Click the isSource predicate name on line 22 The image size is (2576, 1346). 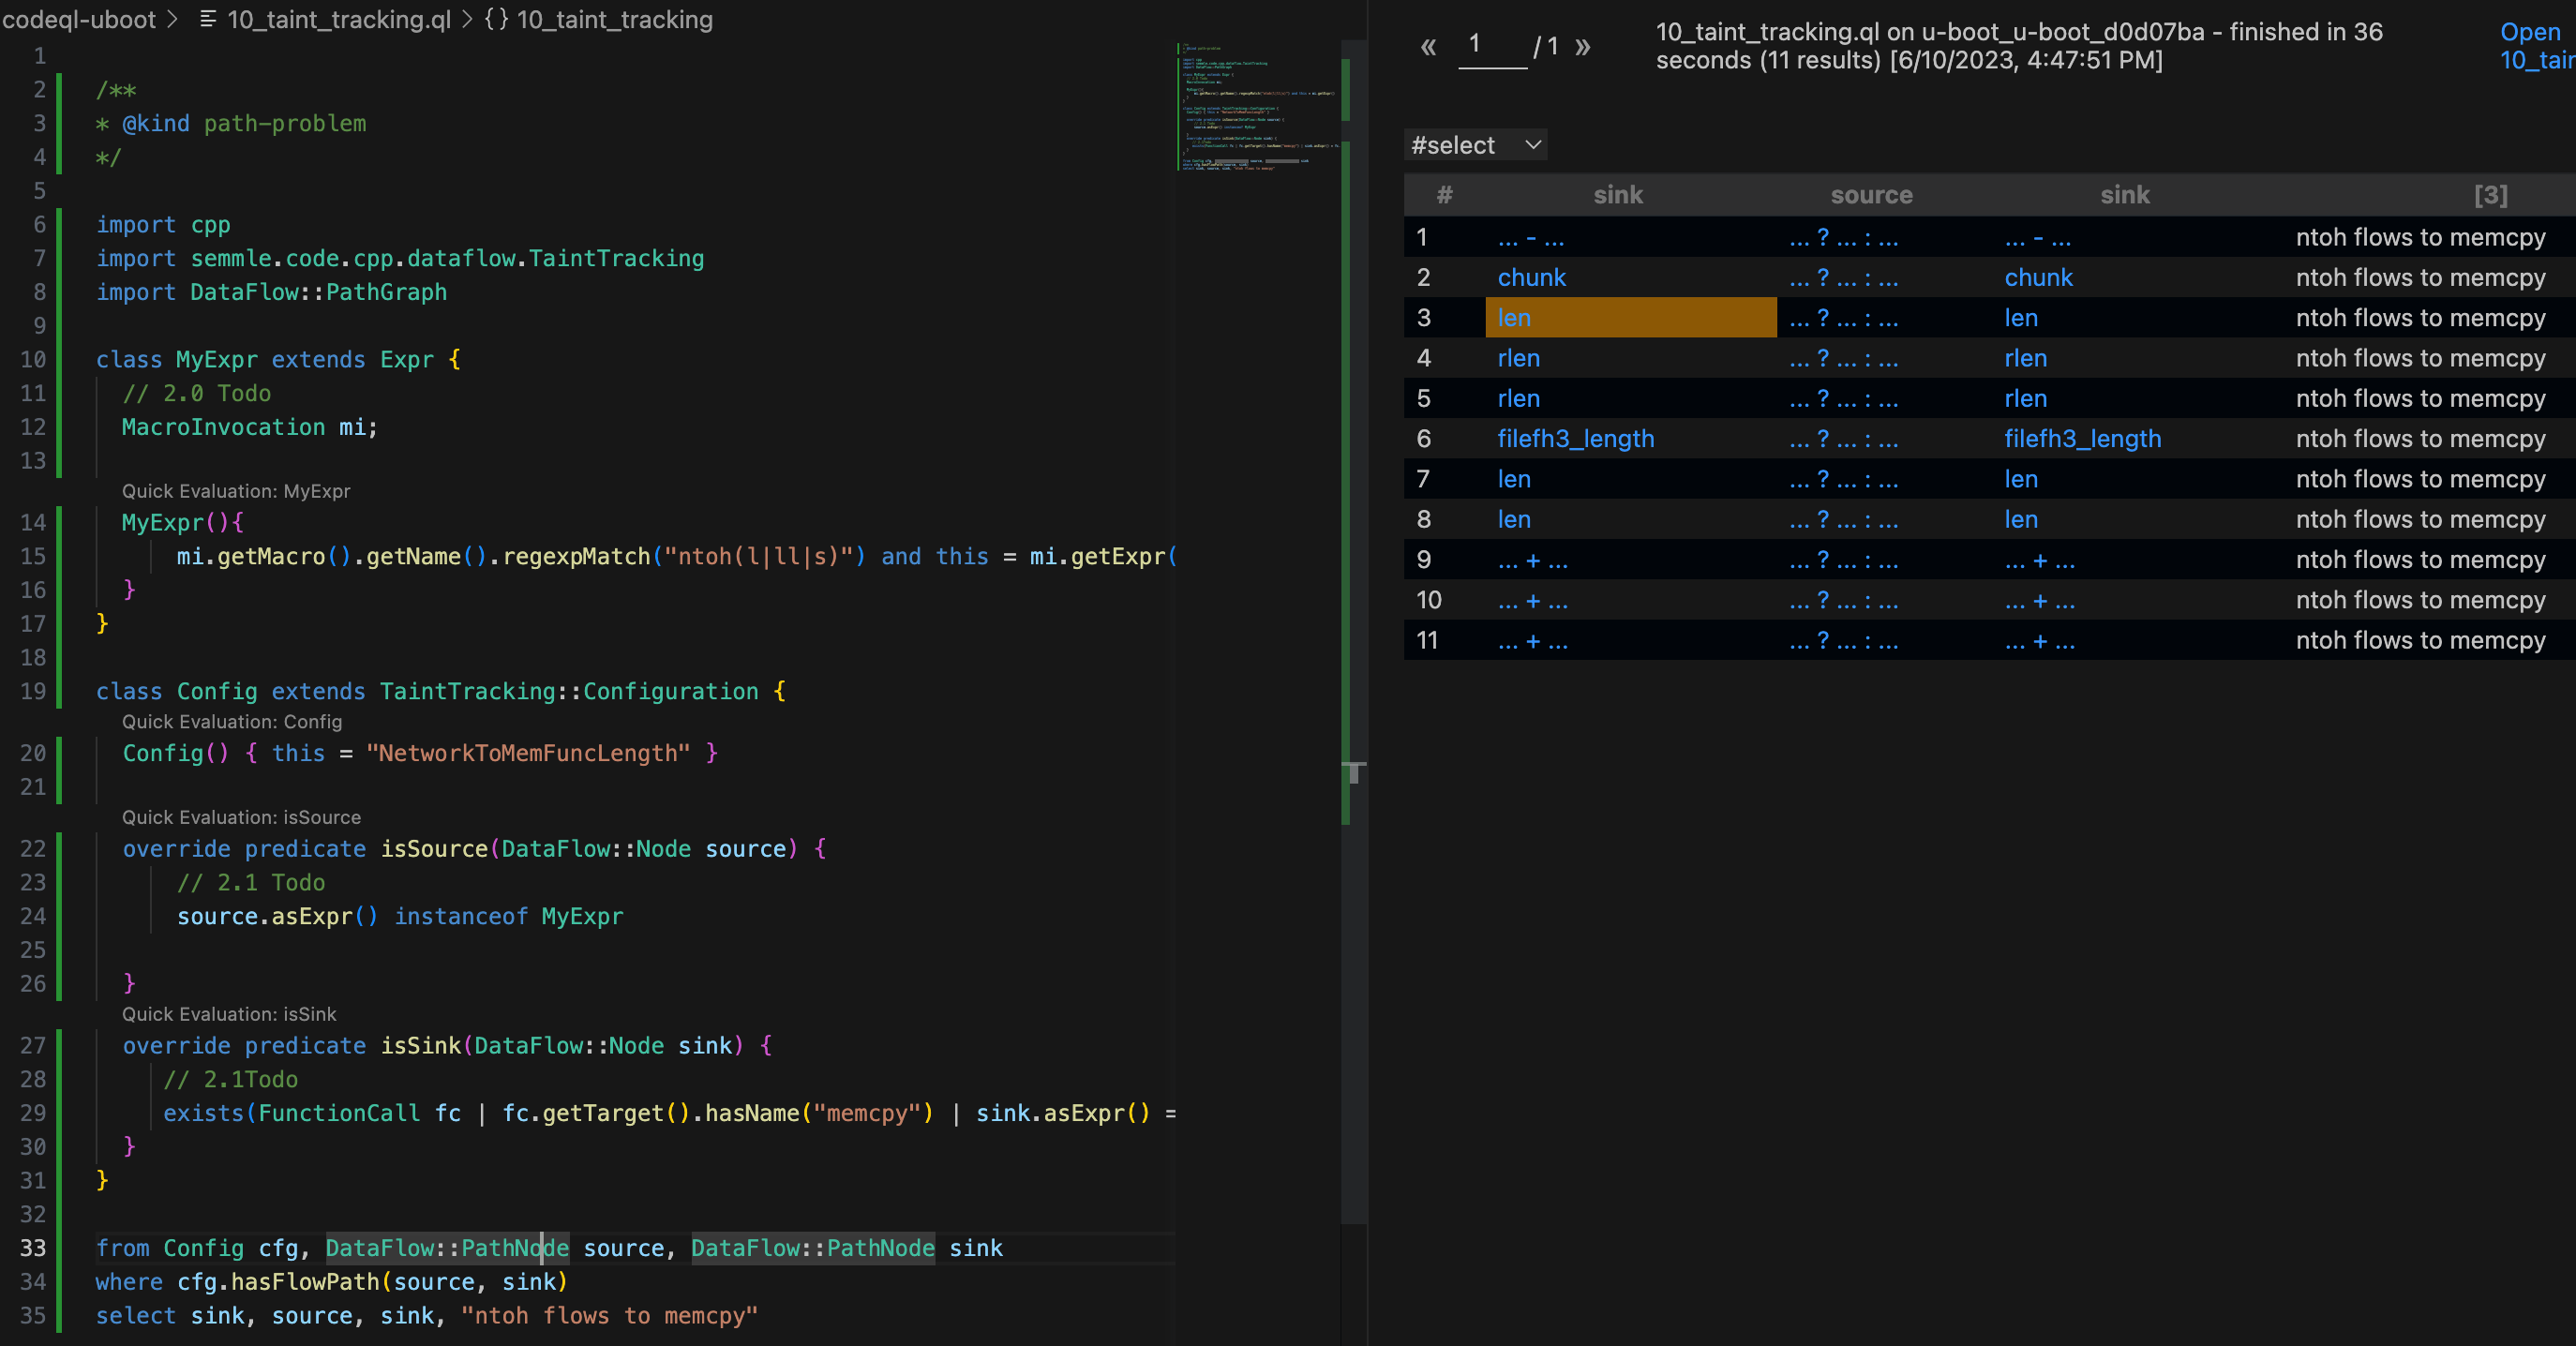[x=433, y=849]
